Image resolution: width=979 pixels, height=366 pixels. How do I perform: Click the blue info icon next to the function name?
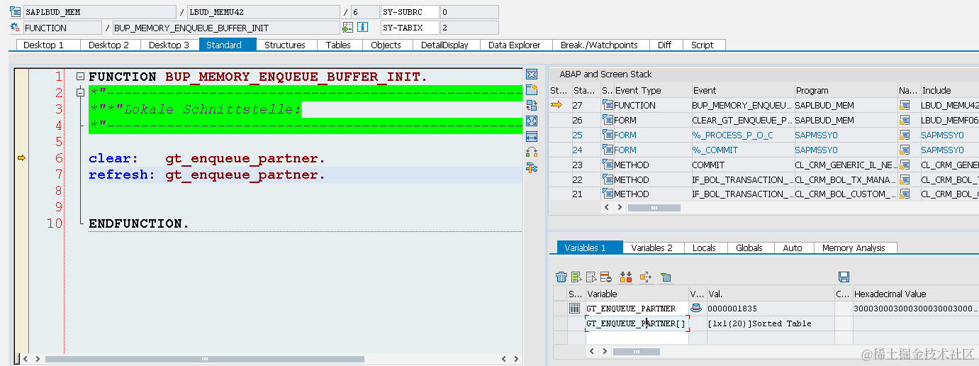pos(362,28)
